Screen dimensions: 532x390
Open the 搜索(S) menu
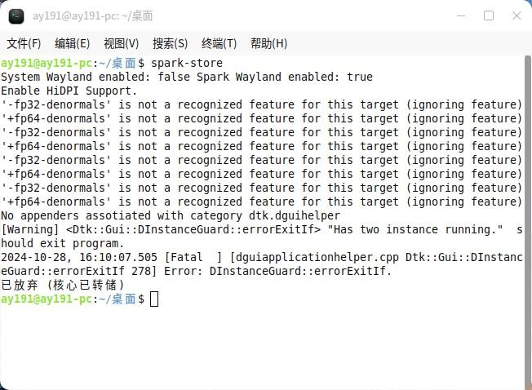pyautogui.click(x=170, y=43)
